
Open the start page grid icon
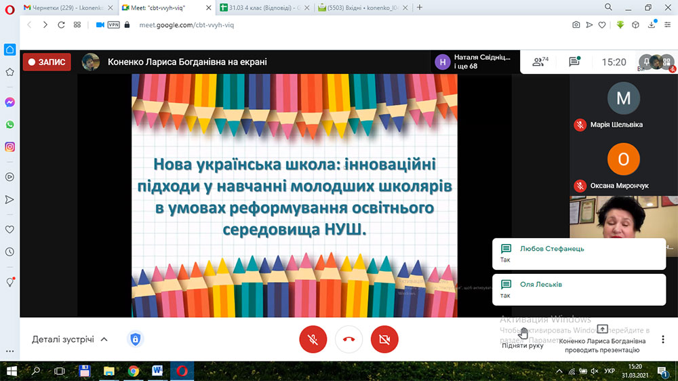click(77, 25)
